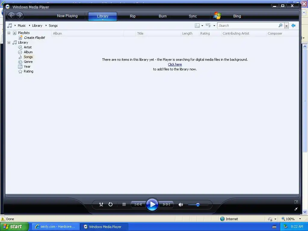
Task: Open the Bing tab
Action: click(237, 16)
